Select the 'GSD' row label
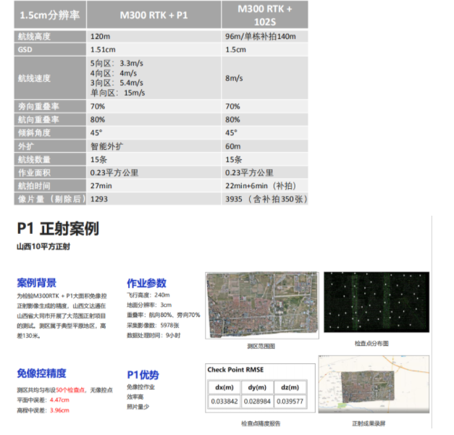 click(x=50, y=49)
